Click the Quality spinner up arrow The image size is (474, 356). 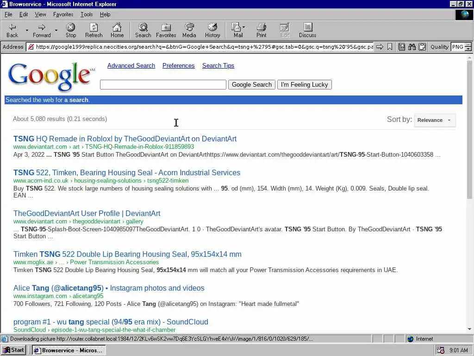coord(468,45)
